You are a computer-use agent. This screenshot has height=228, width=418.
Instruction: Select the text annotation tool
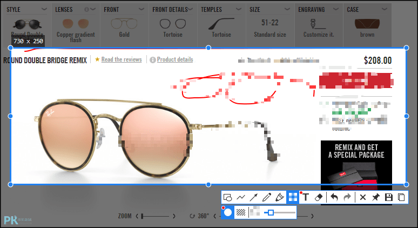(306, 197)
